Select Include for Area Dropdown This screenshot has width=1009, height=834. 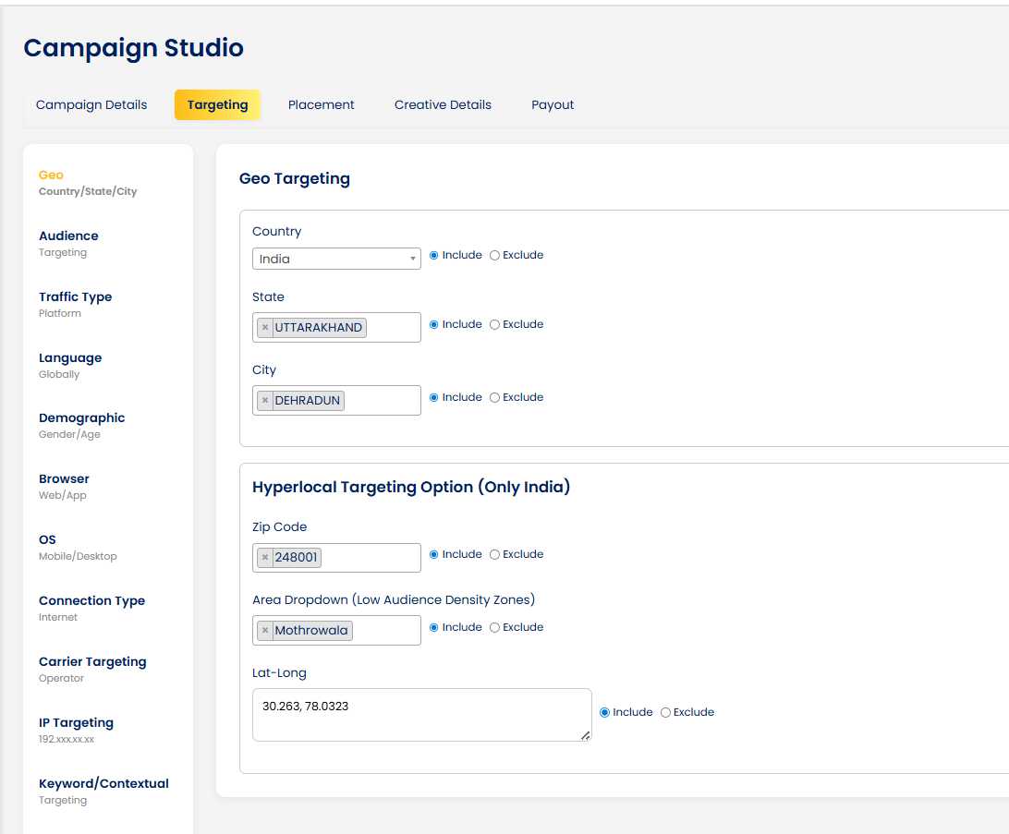click(x=433, y=628)
